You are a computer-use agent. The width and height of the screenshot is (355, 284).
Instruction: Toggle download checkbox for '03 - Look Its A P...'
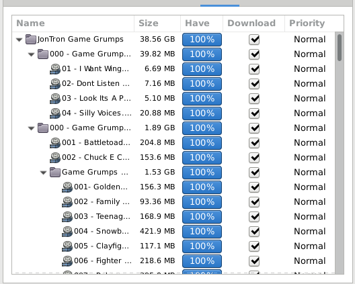tap(254, 99)
